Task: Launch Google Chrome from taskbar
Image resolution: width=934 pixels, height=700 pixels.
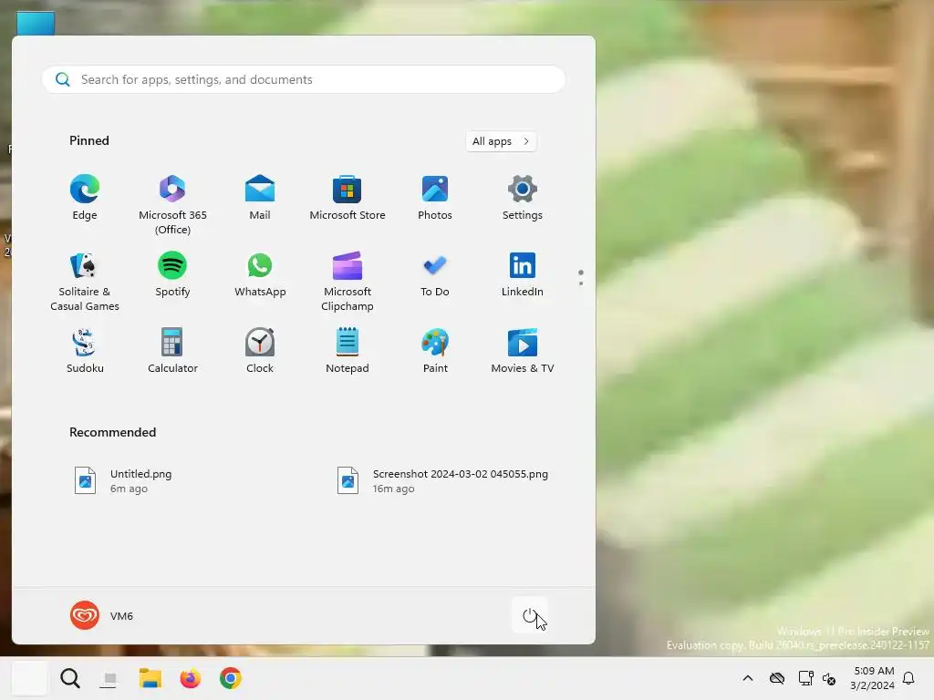Action: click(231, 678)
